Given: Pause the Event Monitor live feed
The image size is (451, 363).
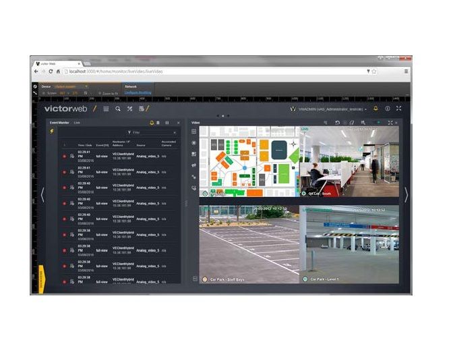Looking at the screenshot, I should pyautogui.click(x=167, y=123).
